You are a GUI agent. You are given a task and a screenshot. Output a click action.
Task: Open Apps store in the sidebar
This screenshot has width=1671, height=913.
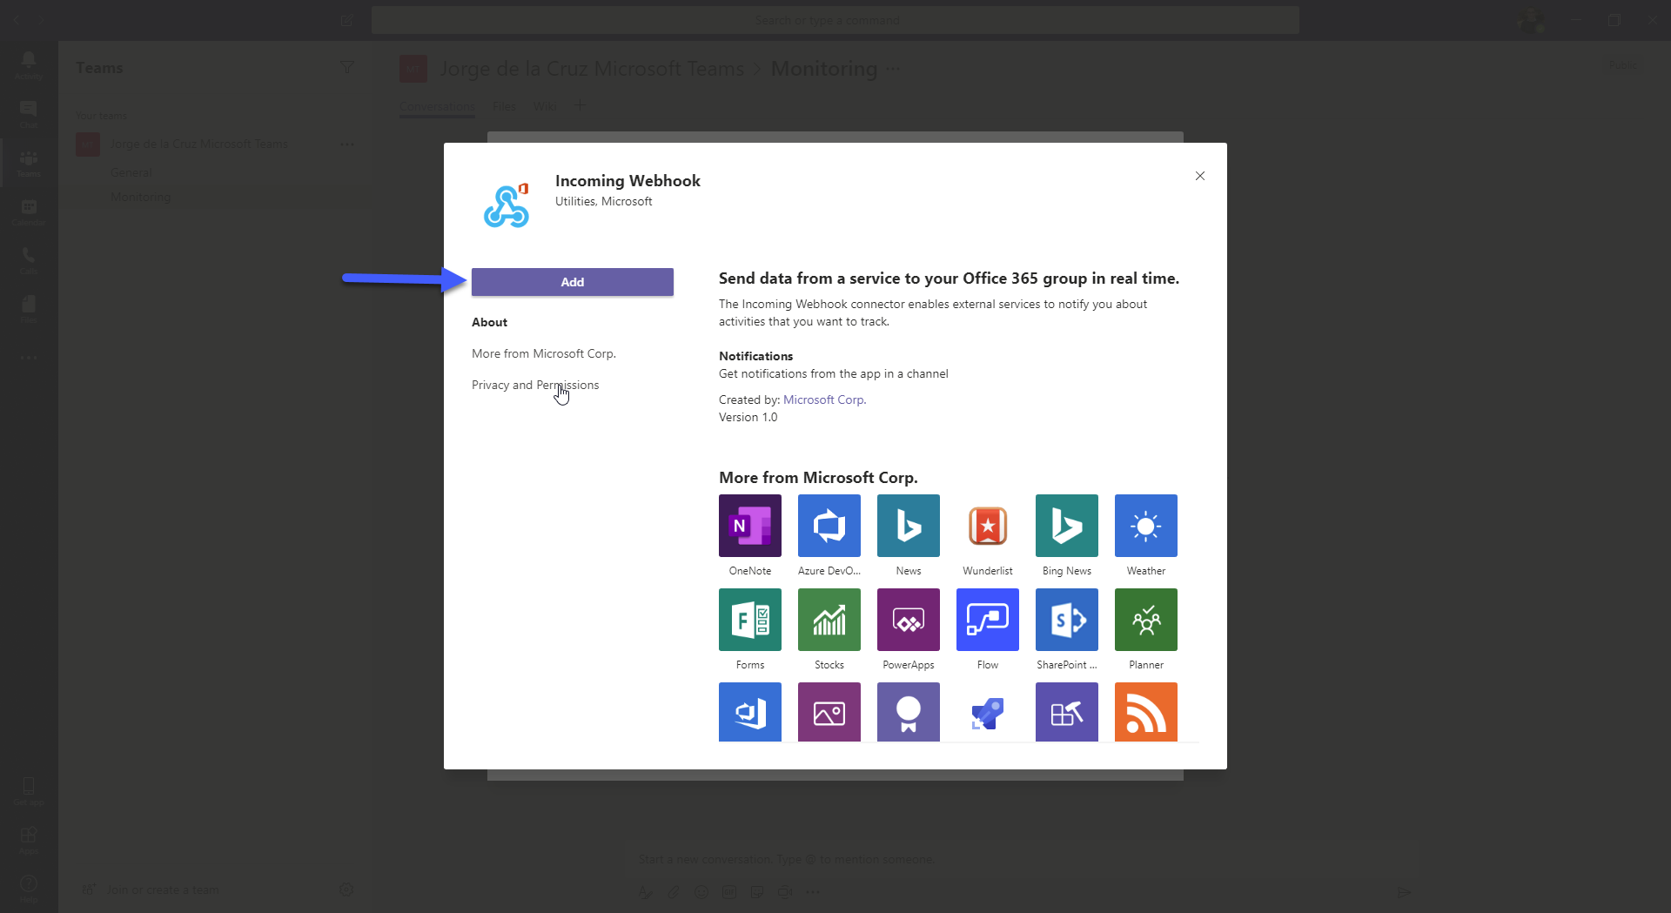coord(29,840)
